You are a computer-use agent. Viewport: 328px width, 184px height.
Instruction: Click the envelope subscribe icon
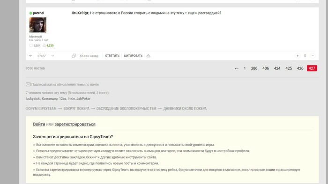28,84
